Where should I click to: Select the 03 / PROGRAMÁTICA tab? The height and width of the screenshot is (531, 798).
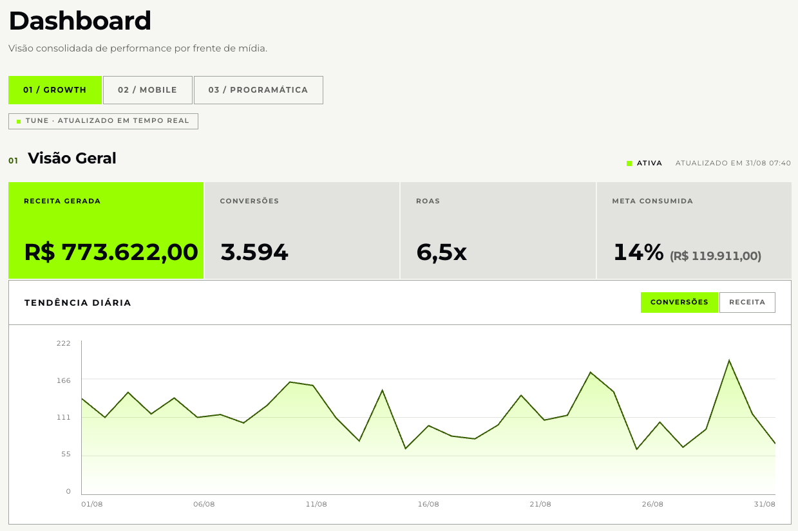point(258,90)
